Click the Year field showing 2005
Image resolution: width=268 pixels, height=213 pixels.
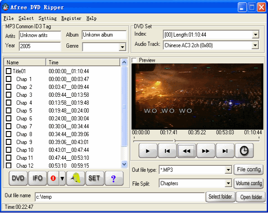click(40, 46)
